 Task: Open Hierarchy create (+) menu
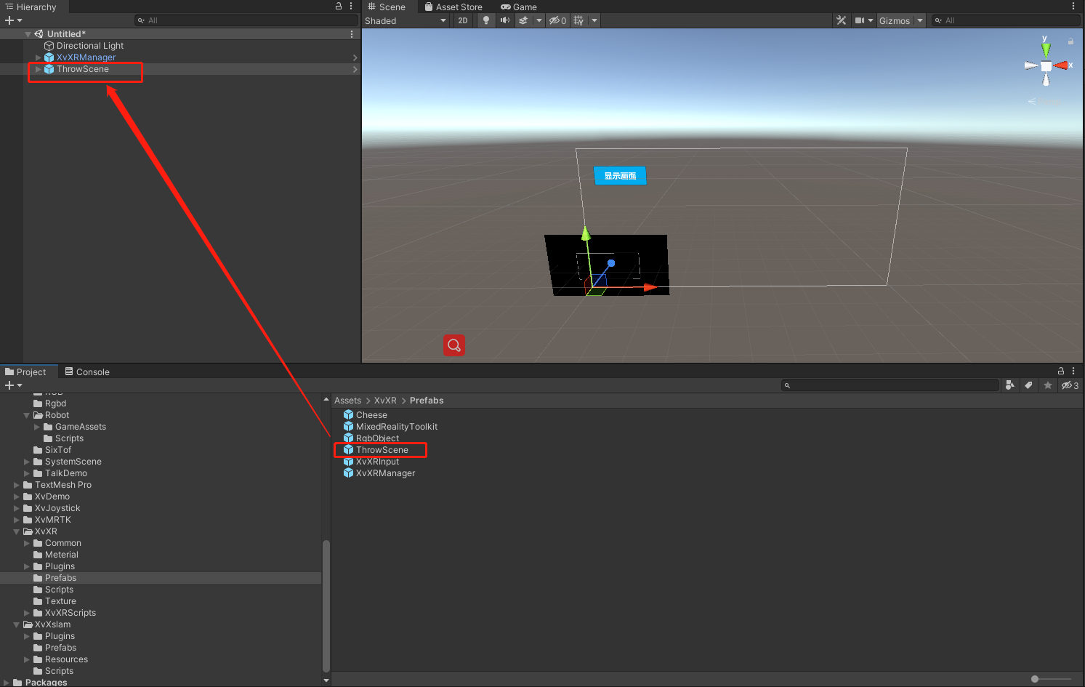click(13, 20)
